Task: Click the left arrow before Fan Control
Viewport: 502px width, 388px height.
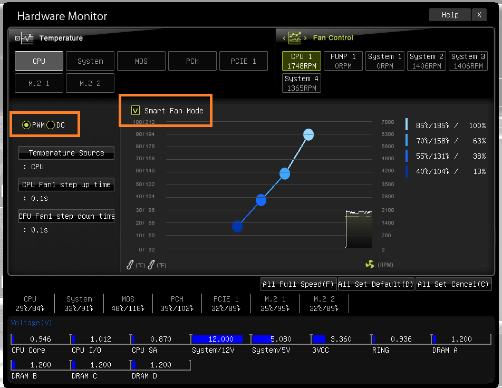Action: [284, 38]
